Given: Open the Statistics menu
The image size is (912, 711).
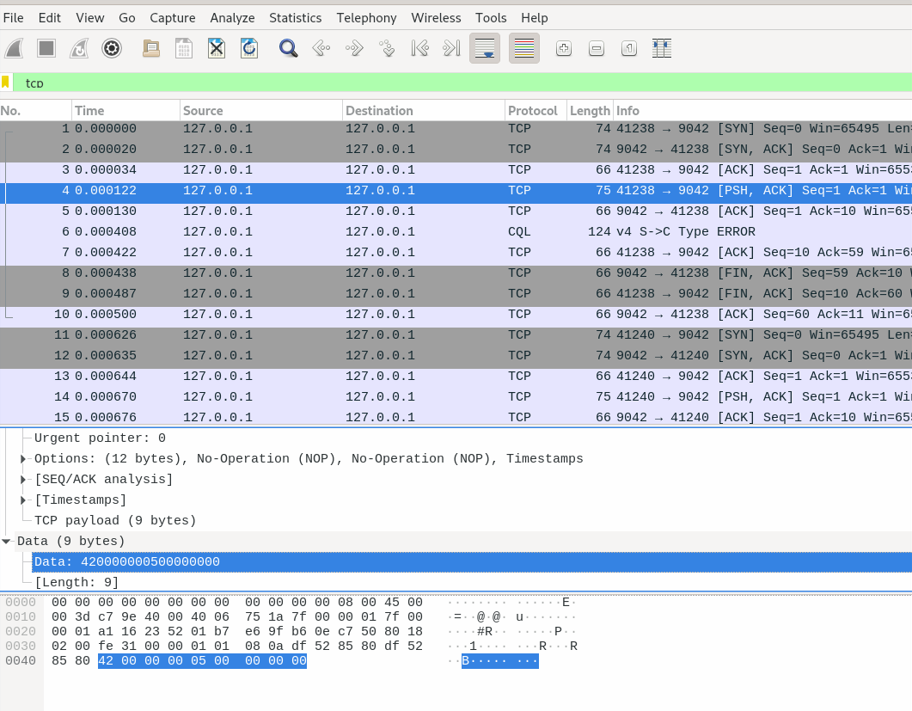Looking at the screenshot, I should pyautogui.click(x=295, y=17).
